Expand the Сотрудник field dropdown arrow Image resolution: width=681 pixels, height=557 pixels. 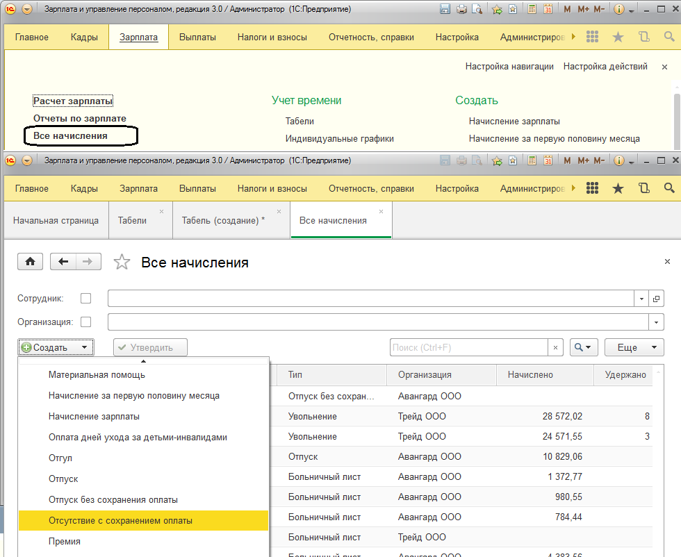click(641, 299)
